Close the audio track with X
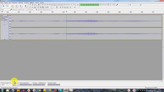Image resolution: width=164 pixels, height=92 pixels. pyautogui.click(x=1, y=15)
